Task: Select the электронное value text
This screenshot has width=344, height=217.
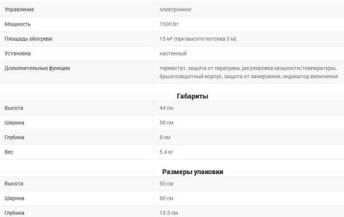Action: coord(175,9)
